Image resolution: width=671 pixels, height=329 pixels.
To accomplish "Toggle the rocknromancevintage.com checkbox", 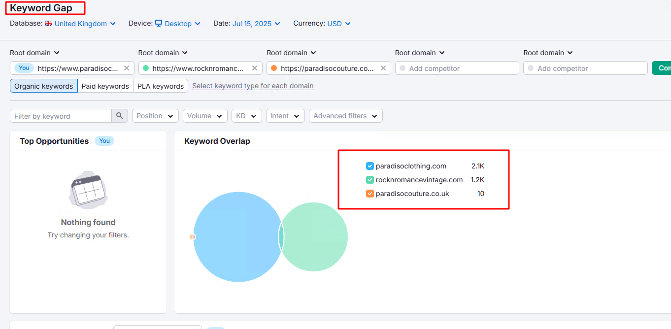I will click(370, 180).
